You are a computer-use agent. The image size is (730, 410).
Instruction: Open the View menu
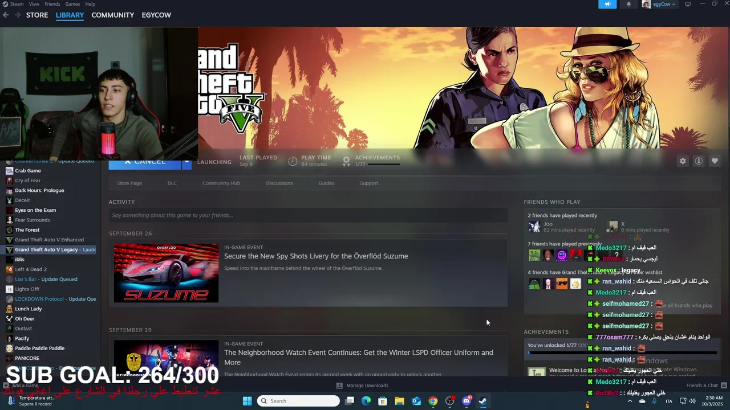(34, 4)
